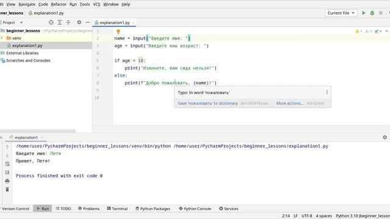The width and height of the screenshot is (390, 219).
Task: Change UTF-8 file encoding in status bar
Action: [x=307, y=216]
